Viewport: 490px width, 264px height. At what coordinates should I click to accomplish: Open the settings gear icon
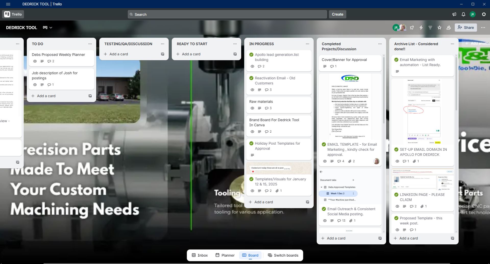[484, 14]
